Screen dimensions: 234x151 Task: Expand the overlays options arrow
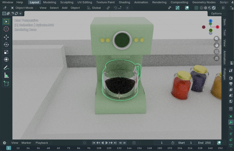191,8
